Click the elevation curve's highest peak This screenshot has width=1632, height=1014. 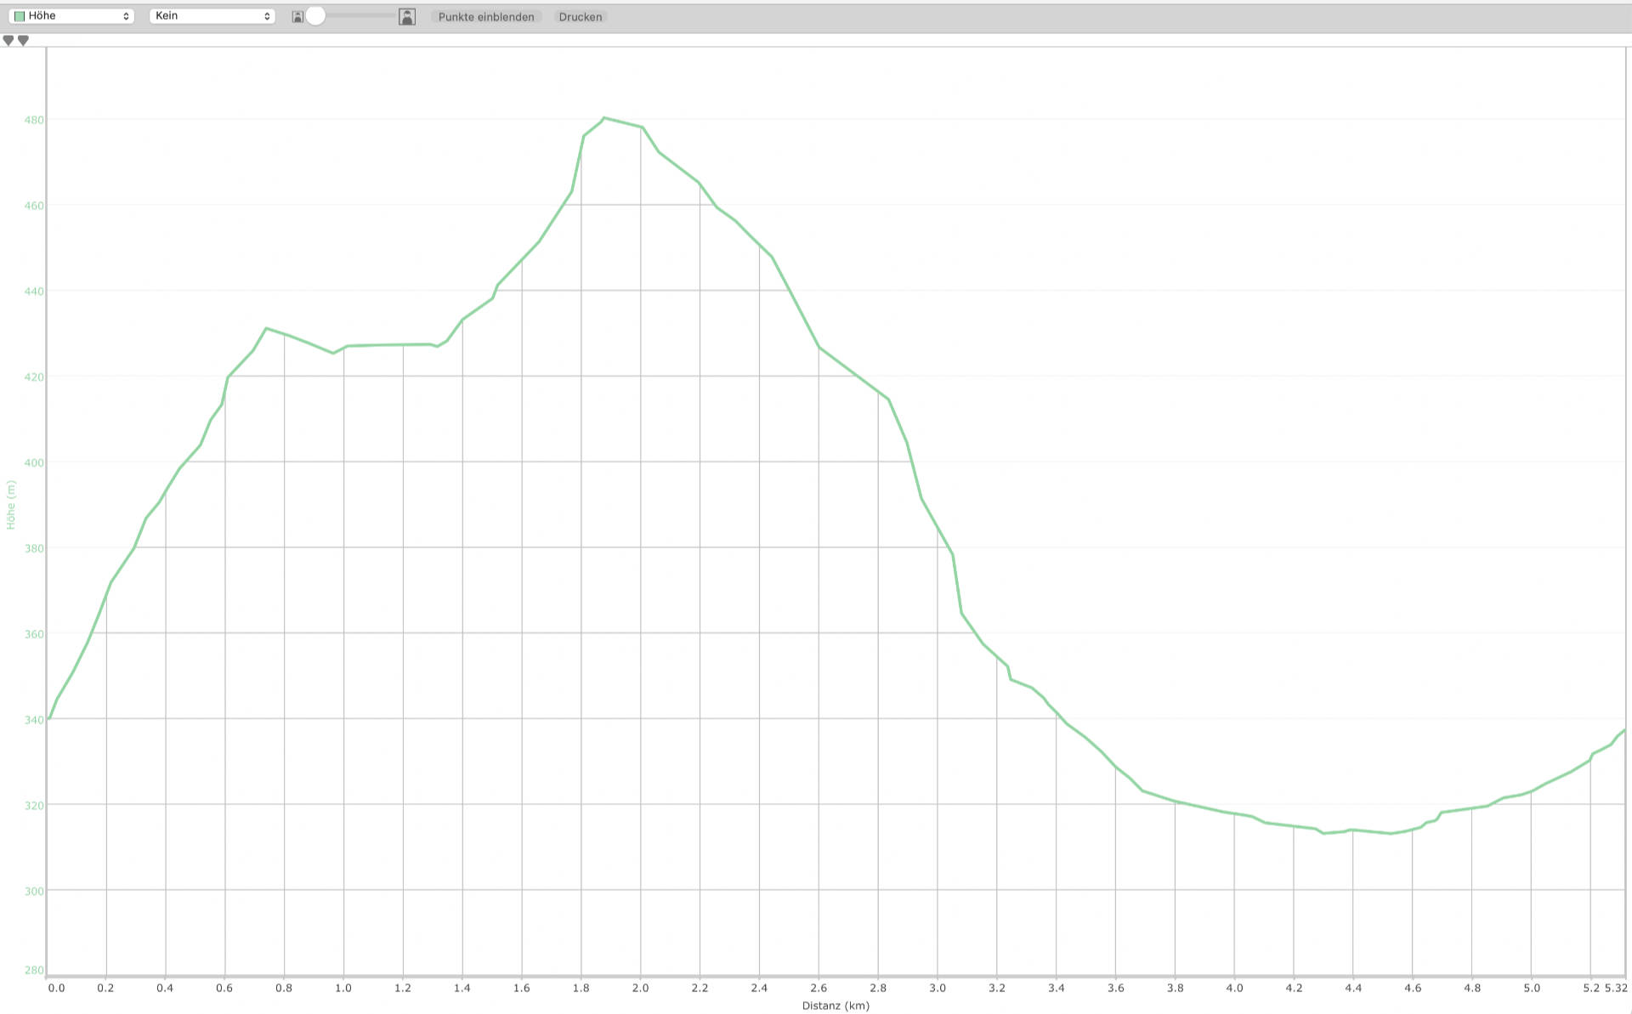pyautogui.click(x=603, y=118)
